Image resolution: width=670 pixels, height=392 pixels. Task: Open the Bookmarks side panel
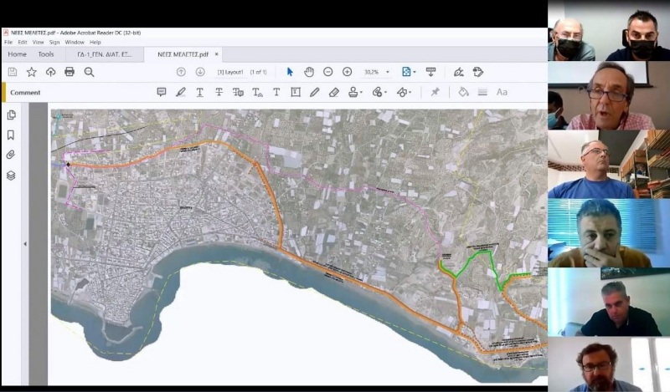[11, 135]
